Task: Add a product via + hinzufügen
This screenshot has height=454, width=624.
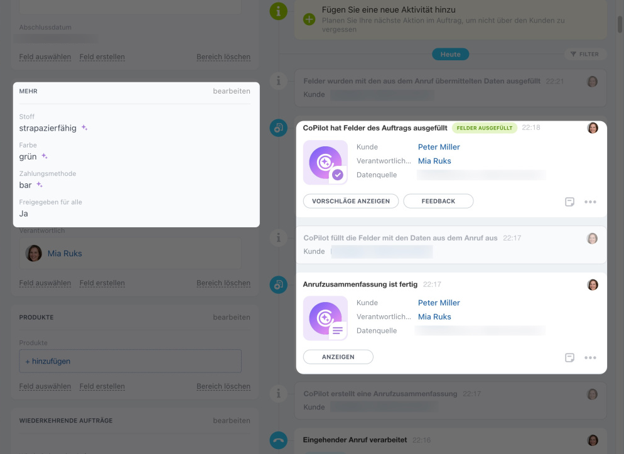Action: pos(48,361)
